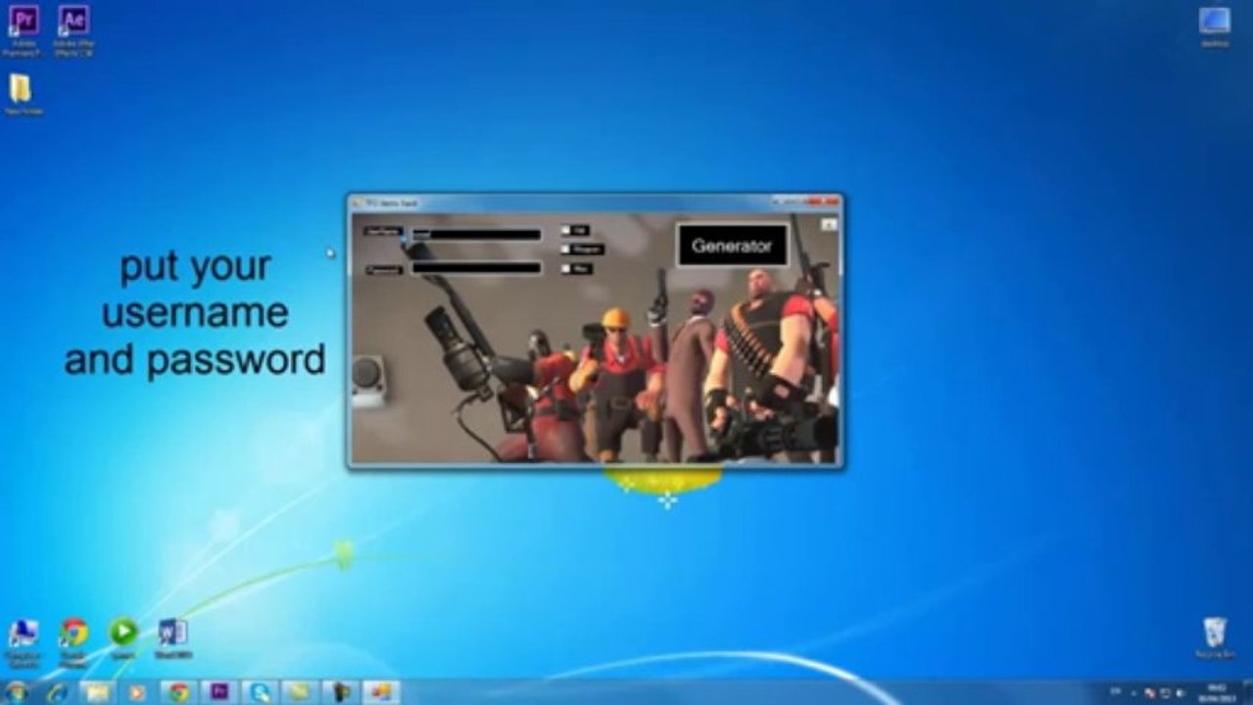The width and height of the screenshot is (1253, 705).
Task: Open Adobe After Effects desktop shortcut
Action: point(73,29)
